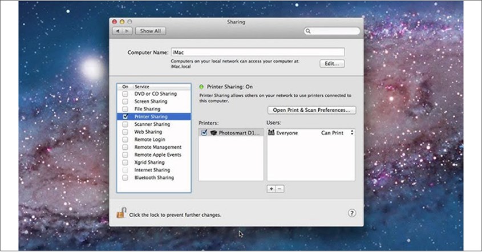Uncheck the Printer Sharing checkbox
Screen dimensions: 482x252
[125, 116]
